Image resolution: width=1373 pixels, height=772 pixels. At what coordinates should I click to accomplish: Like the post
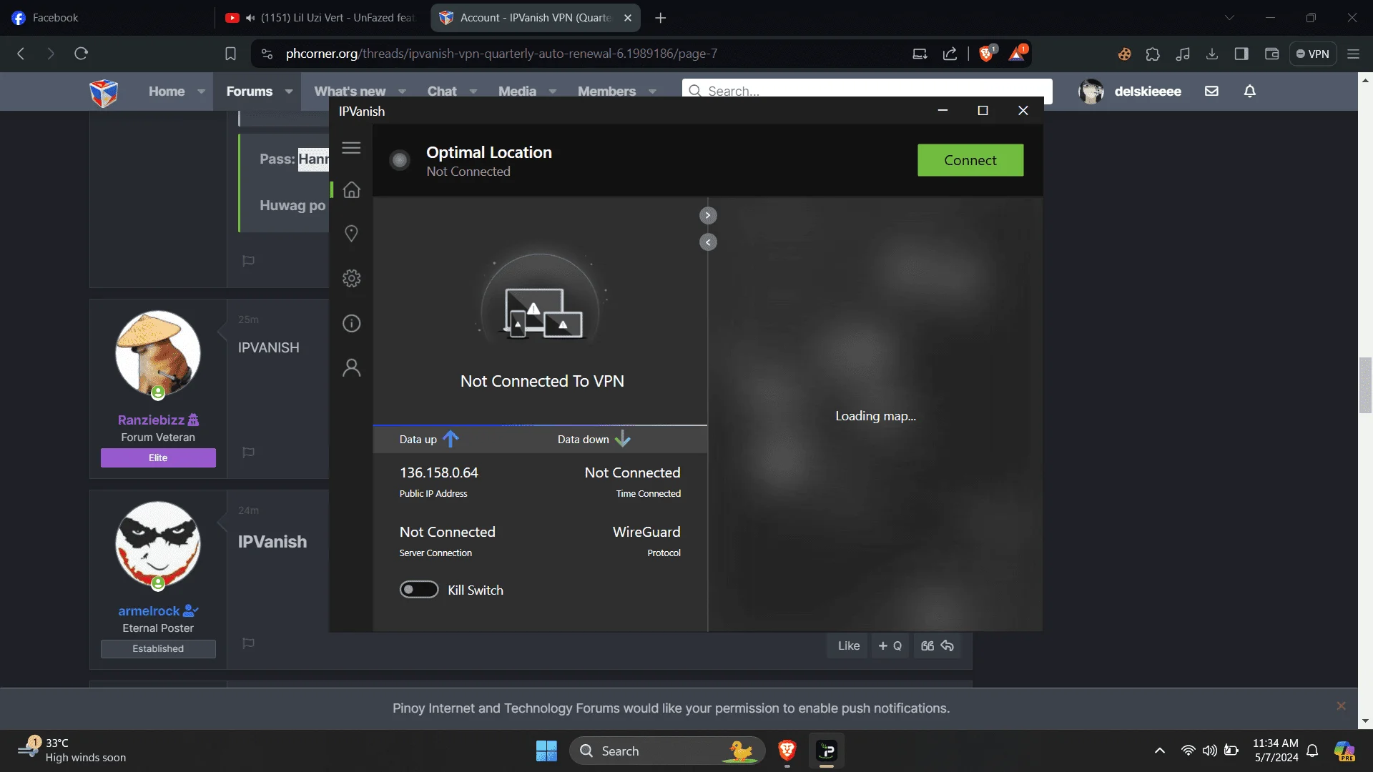[849, 645]
